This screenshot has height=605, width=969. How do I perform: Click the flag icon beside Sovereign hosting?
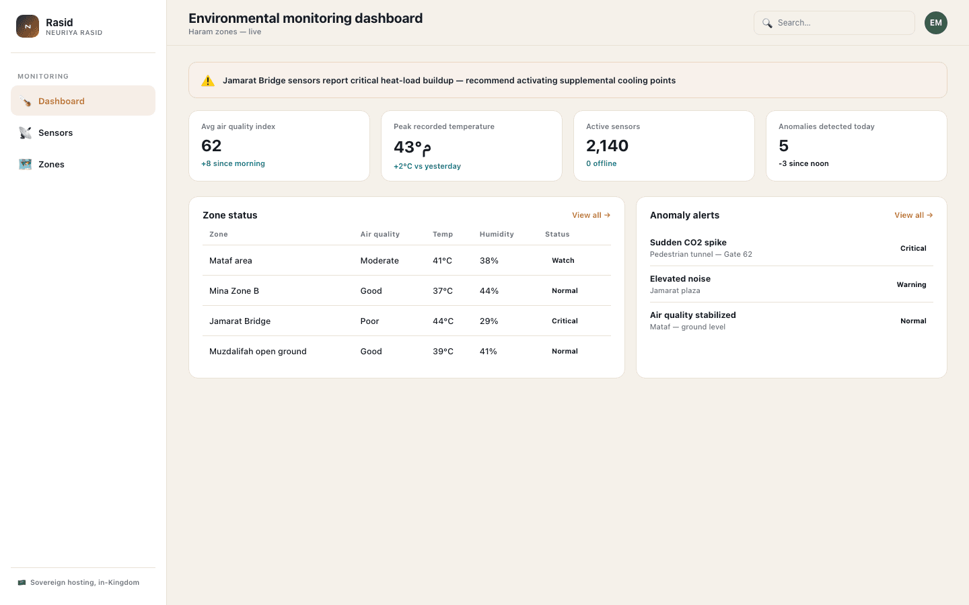click(x=22, y=583)
